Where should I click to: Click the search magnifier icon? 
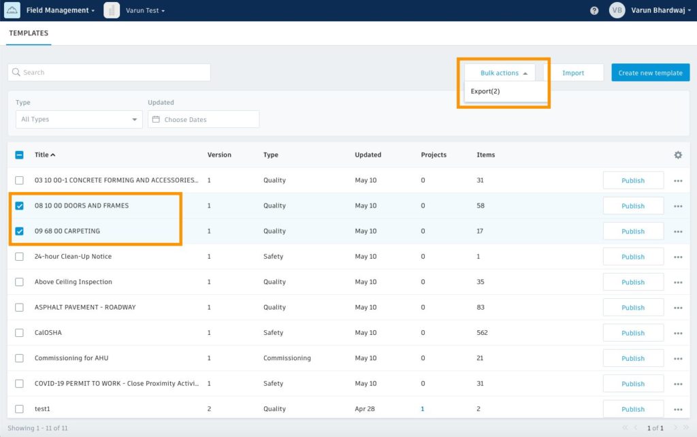tap(15, 71)
